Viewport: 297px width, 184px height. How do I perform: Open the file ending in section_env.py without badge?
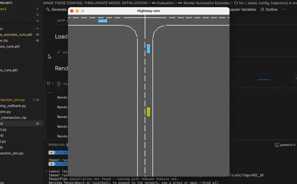pyautogui.click(x=12, y=153)
